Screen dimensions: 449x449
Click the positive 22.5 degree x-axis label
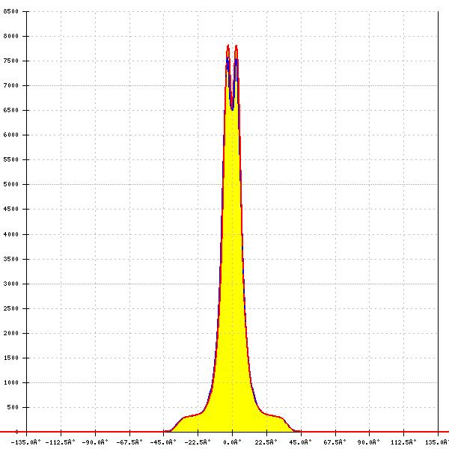coord(266,442)
